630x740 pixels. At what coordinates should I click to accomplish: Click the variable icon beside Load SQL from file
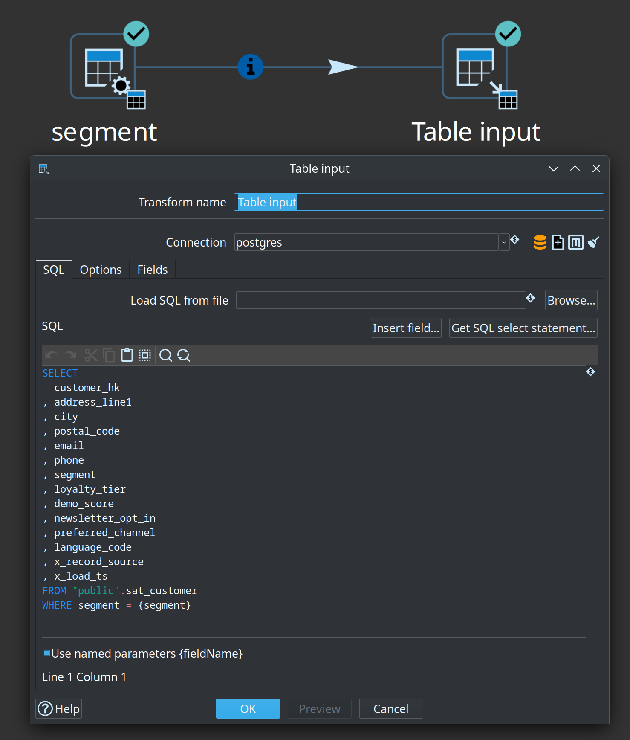click(531, 298)
